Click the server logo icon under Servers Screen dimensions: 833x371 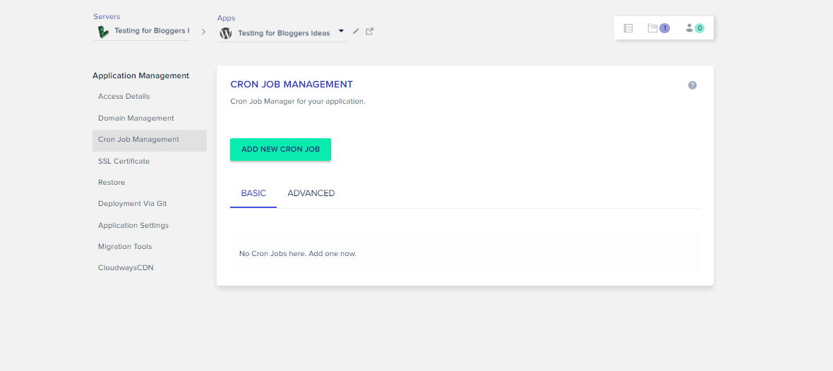103,32
